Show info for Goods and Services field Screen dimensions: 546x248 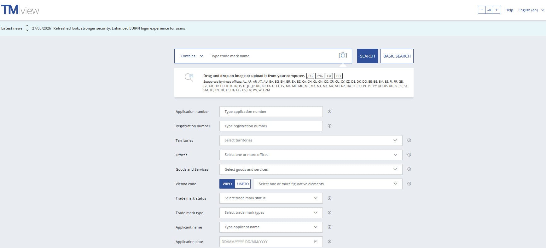click(x=409, y=169)
